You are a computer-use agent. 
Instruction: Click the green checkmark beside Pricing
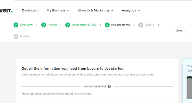tap(43, 25)
